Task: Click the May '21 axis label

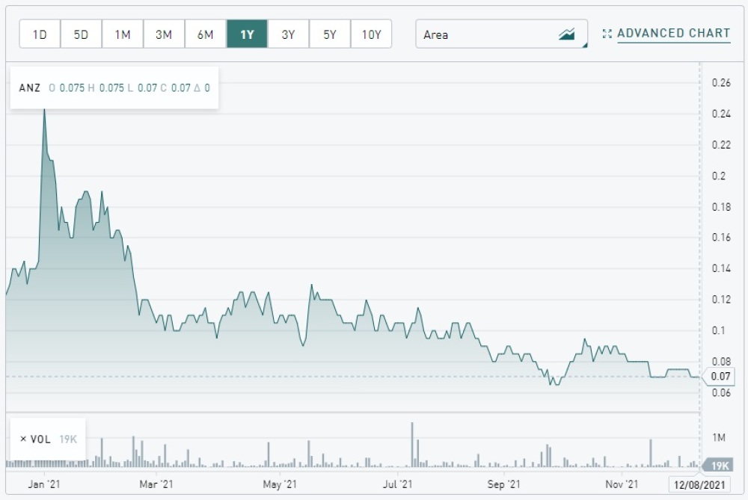Action: point(280,484)
